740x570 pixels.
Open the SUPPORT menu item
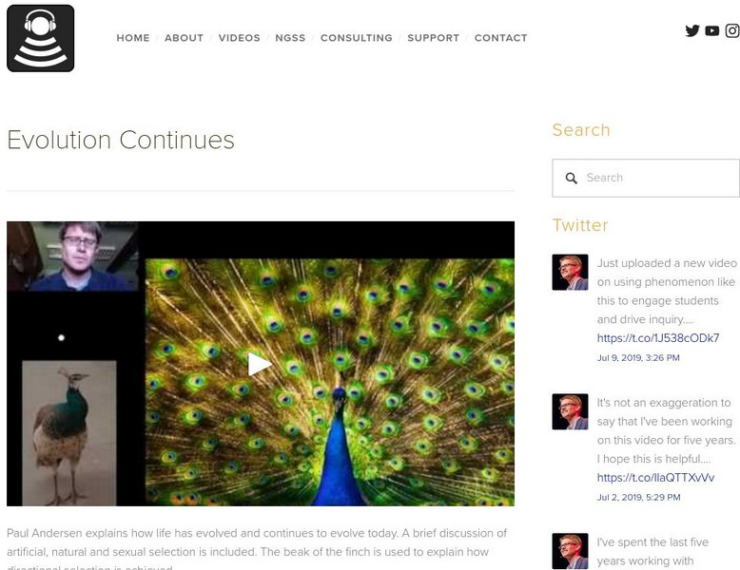tap(433, 38)
